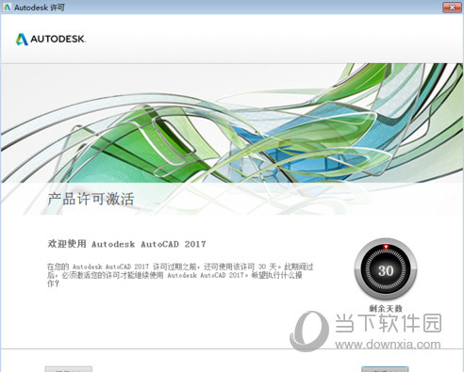Click the Autodesk icon in the title bar
This screenshot has height=372, width=464.
[8, 8]
